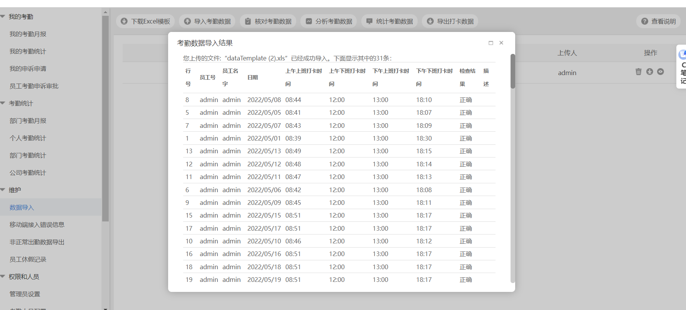Click the 导出打卡数据 export button
Viewport: 686px width, 310px height.
coord(450,21)
